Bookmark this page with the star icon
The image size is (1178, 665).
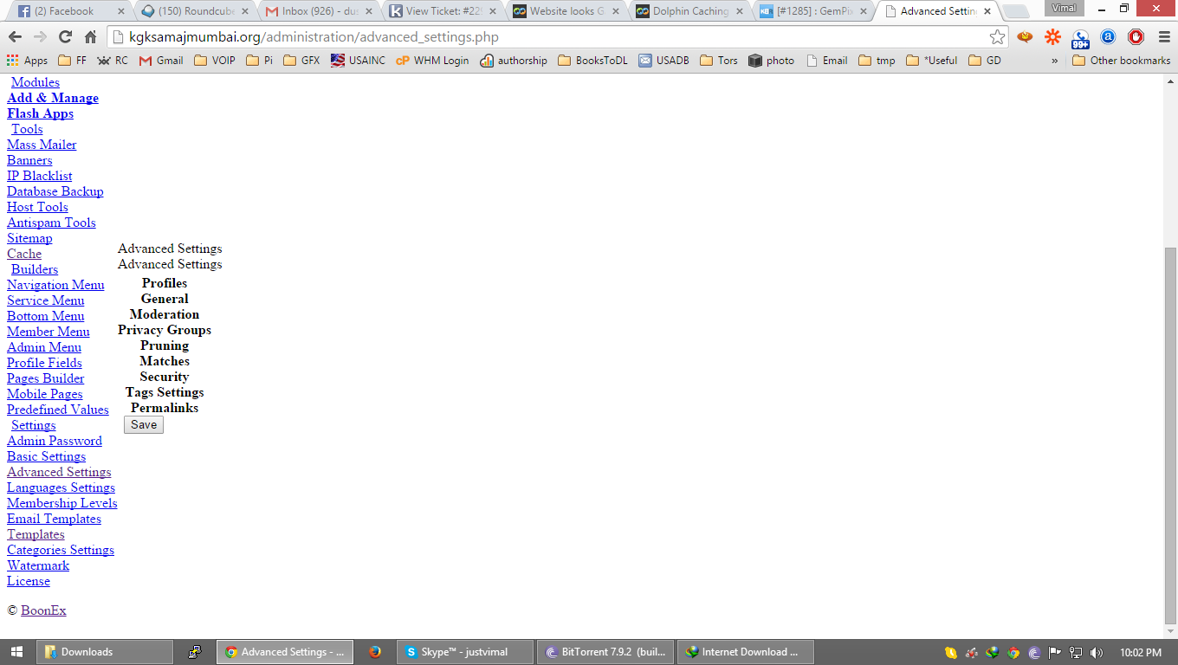(x=997, y=37)
